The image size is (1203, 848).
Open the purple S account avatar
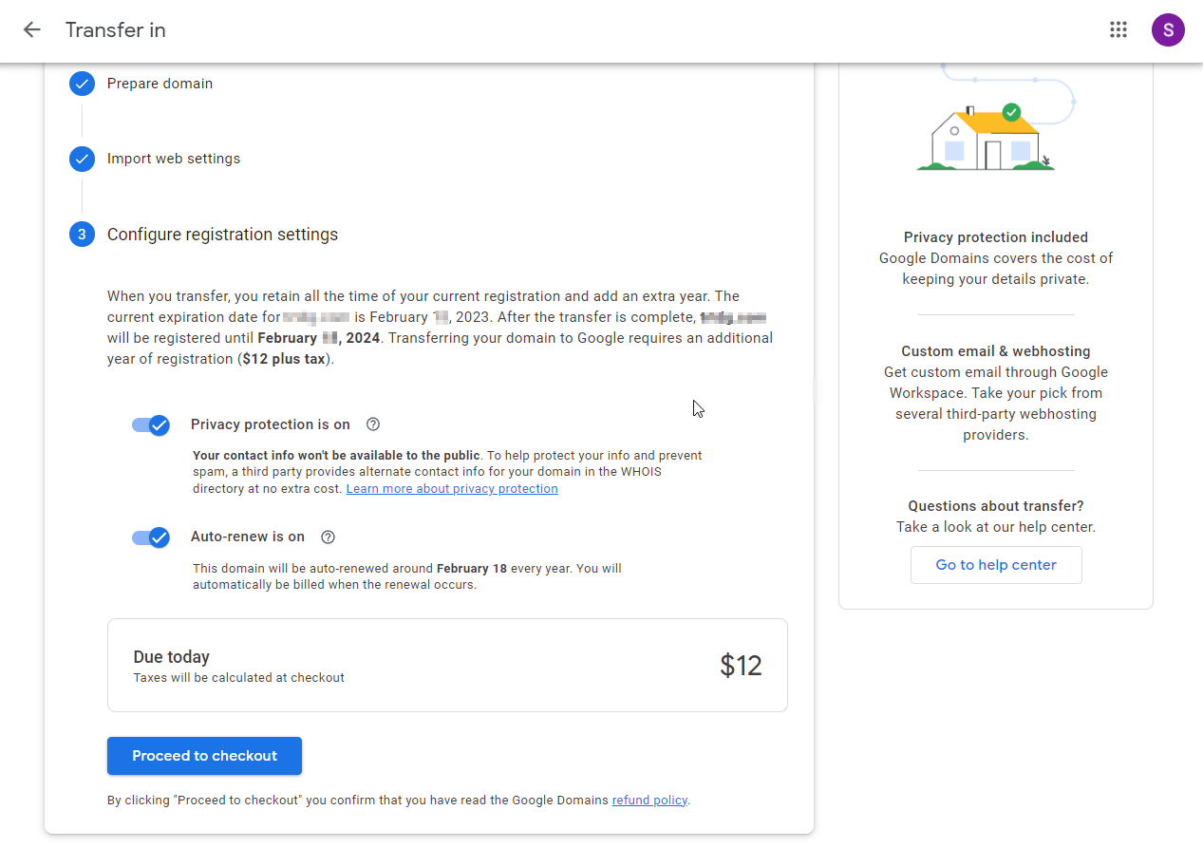point(1168,29)
